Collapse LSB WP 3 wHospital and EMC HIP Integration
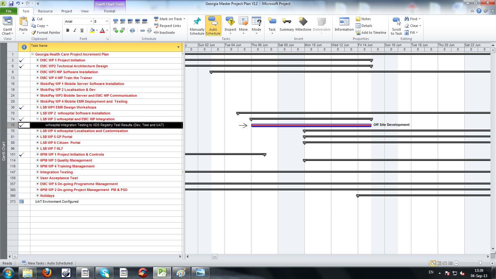 (38, 119)
